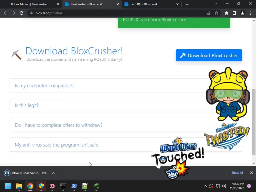This screenshot has height=192, width=256.
Task: Show hidden system tray icons
Action: [205, 186]
